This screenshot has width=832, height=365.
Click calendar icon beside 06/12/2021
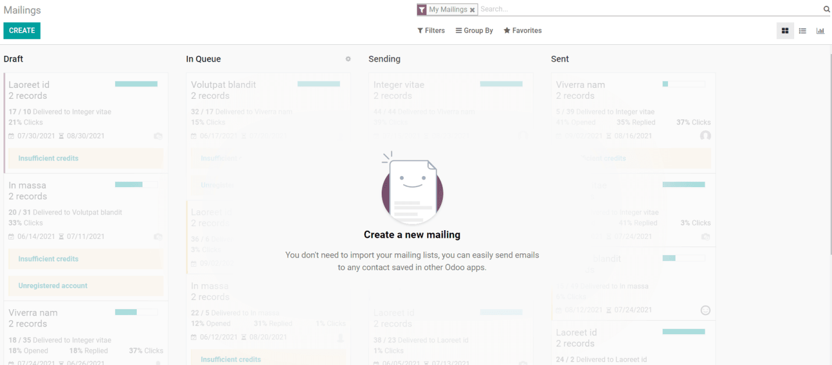coord(194,337)
